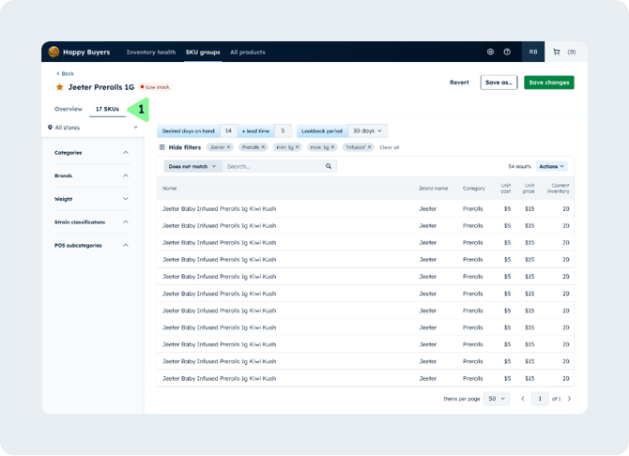Go to next page arrow
The height and width of the screenshot is (456, 629).
569,398
